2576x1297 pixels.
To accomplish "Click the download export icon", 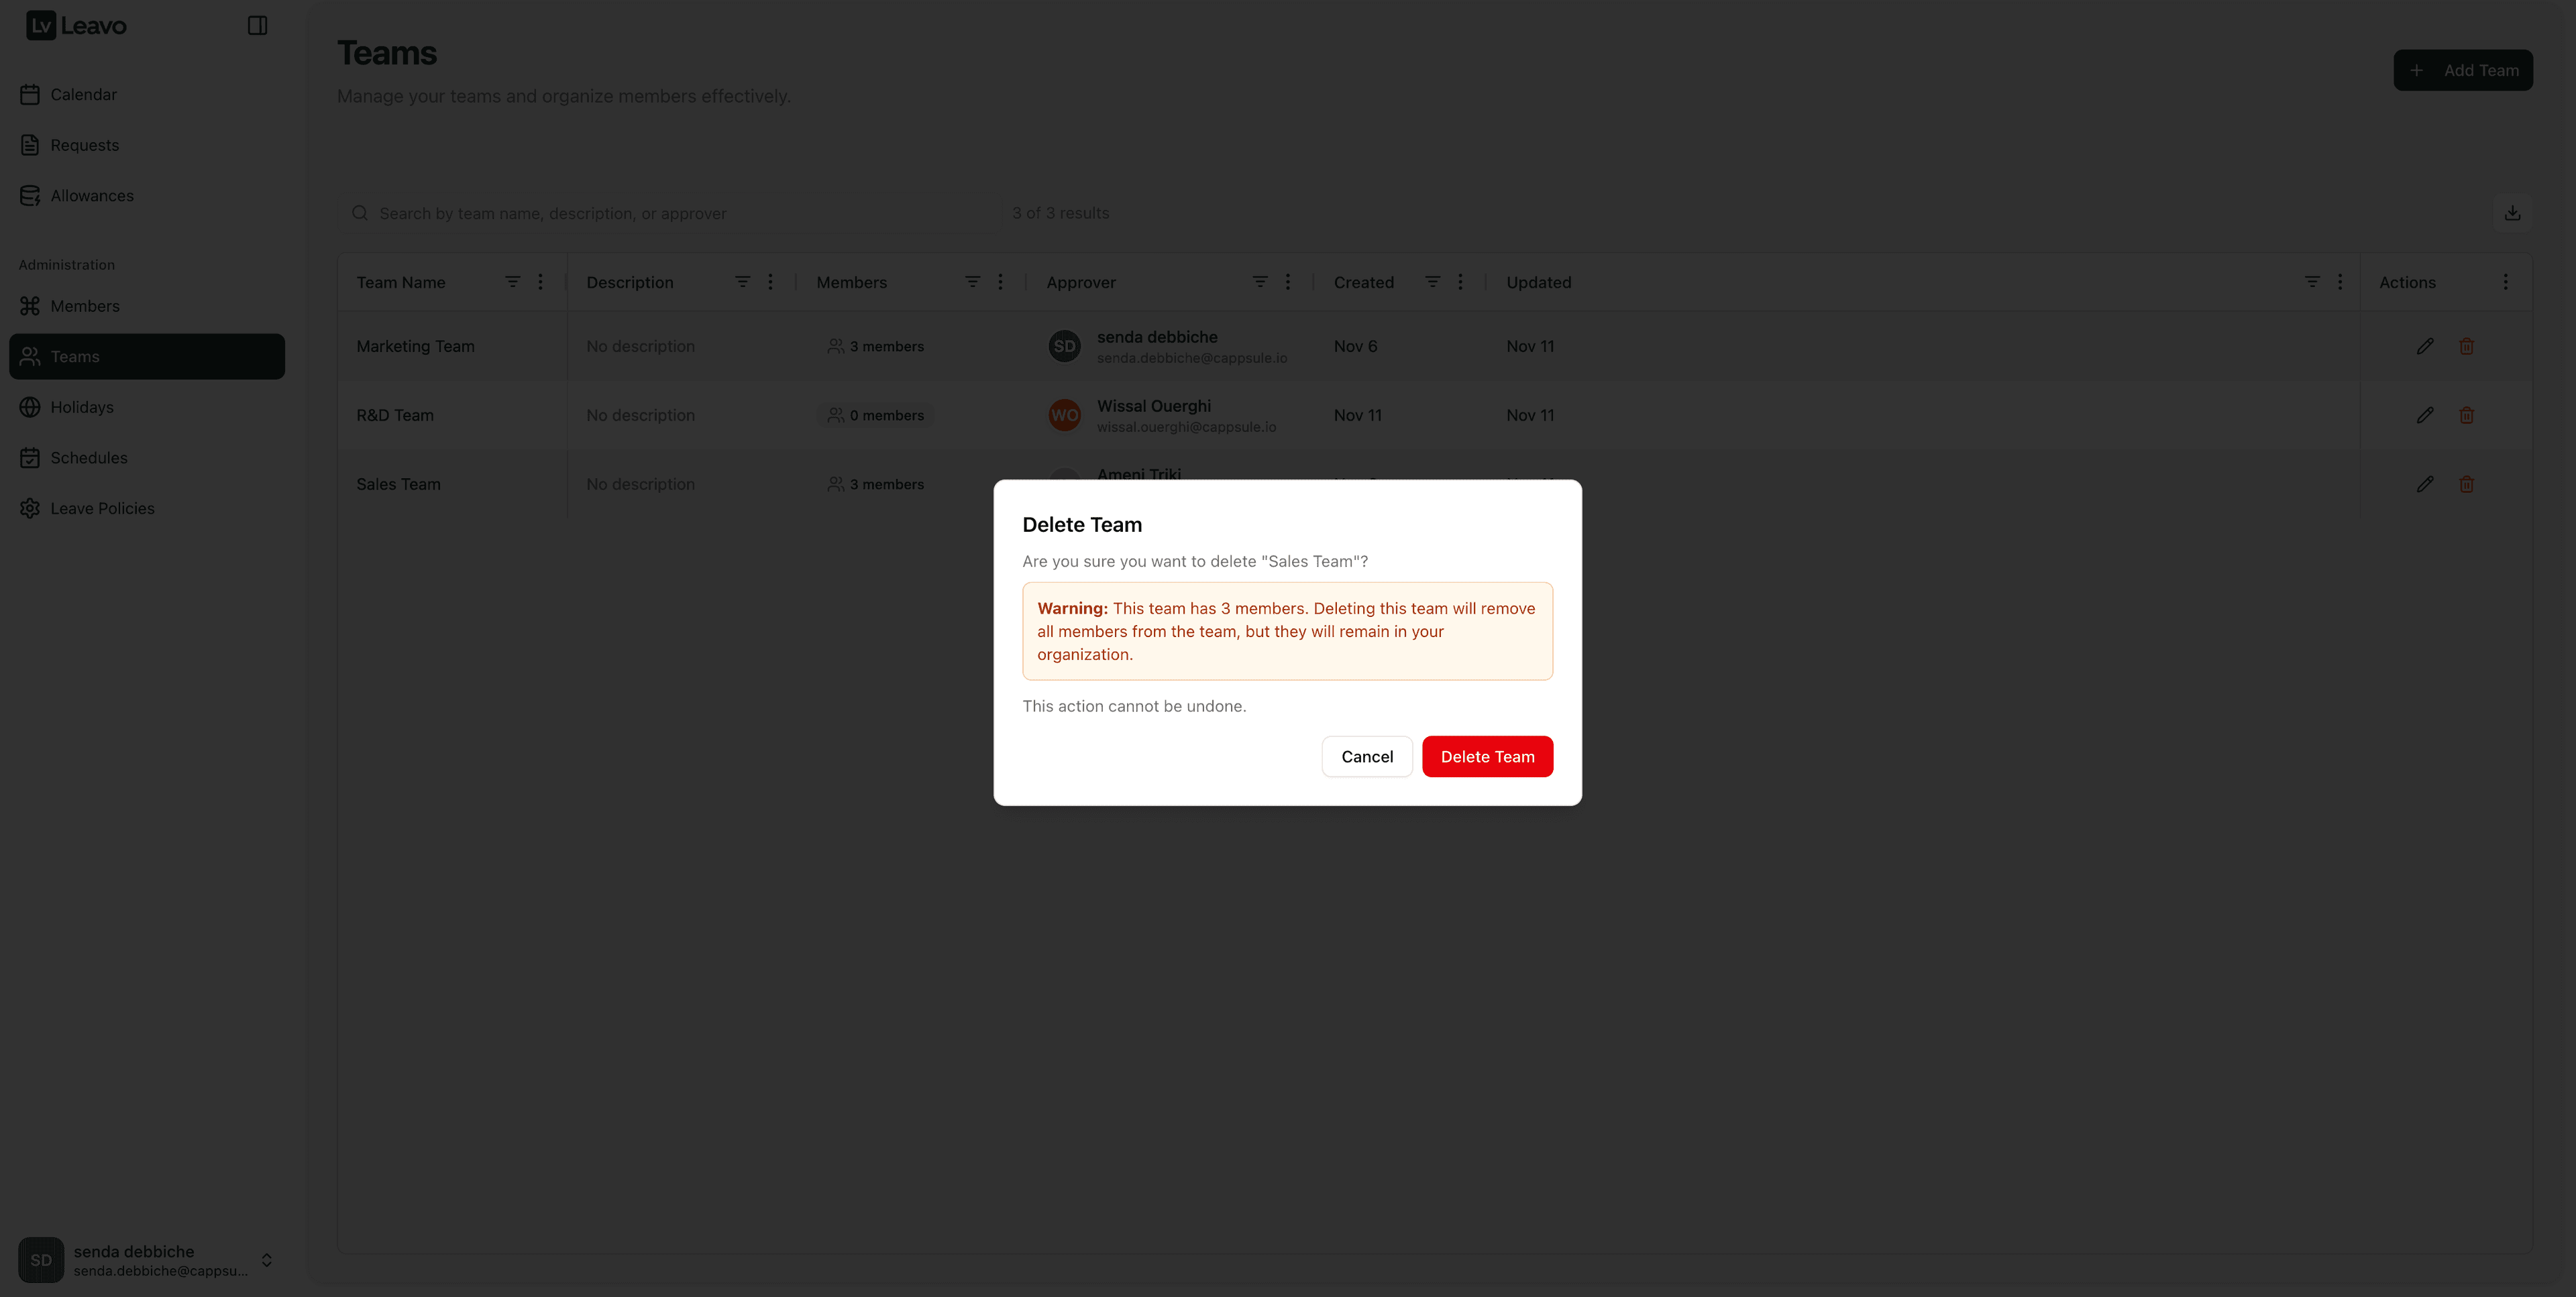I will point(2511,213).
